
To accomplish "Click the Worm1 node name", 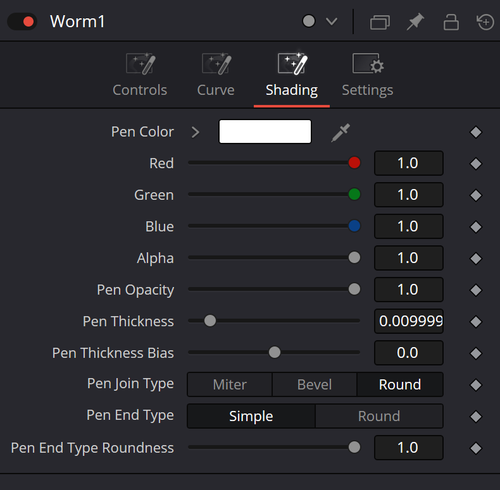I will click(77, 21).
